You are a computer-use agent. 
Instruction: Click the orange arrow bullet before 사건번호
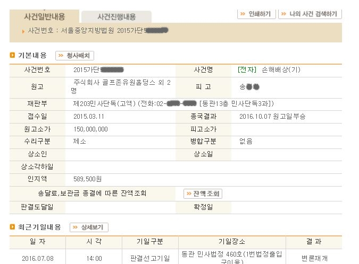(23, 31)
